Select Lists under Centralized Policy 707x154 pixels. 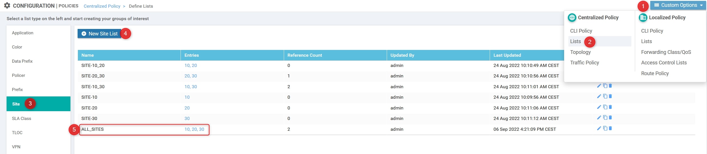pyautogui.click(x=575, y=41)
